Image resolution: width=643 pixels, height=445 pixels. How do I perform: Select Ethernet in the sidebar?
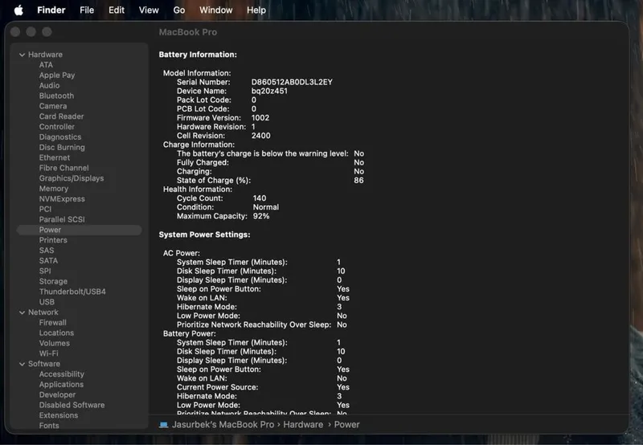[x=55, y=157]
